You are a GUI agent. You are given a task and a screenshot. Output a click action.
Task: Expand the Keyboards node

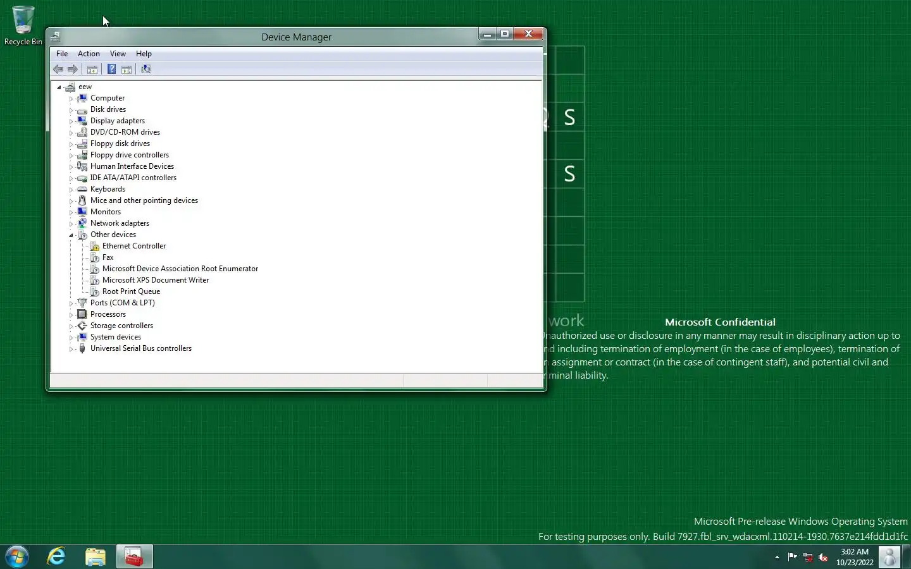(x=71, y=190)
